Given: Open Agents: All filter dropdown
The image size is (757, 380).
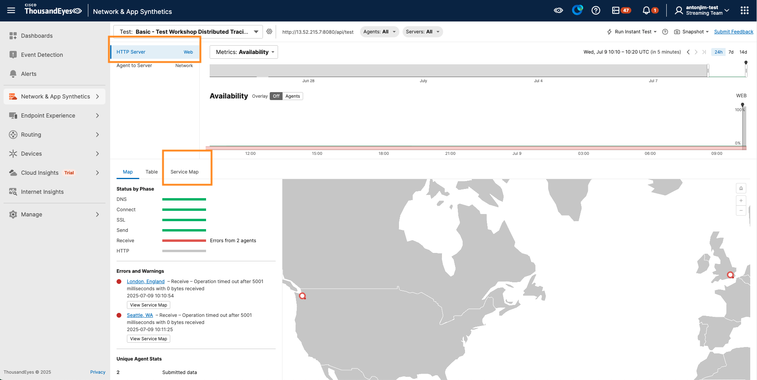Looking at the screenshot, I should click(379, 32).
